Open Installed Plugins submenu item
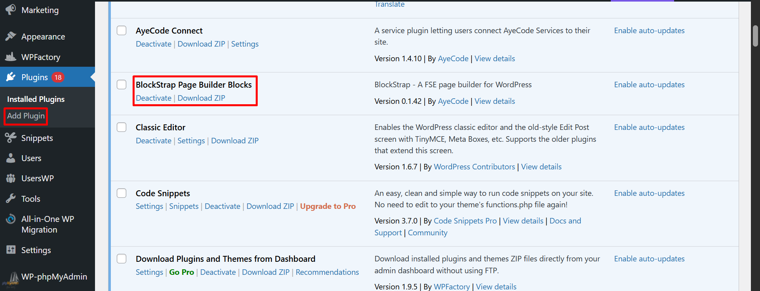Image resolution: width=760 pixels, height=291 pixels. coord(36,99)
